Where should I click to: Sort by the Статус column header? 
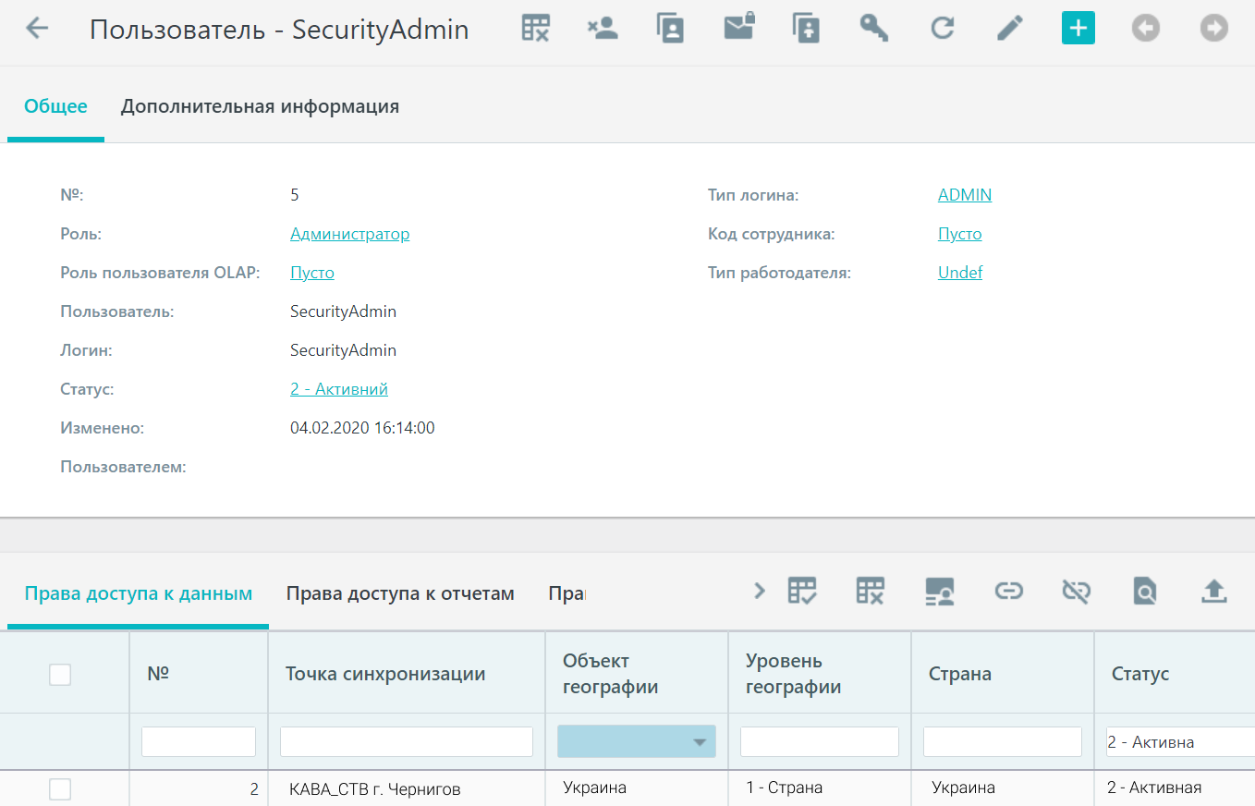coord(1175,674)
